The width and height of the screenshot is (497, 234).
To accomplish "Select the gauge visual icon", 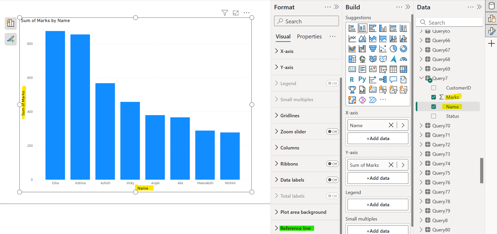I will 403,59.
